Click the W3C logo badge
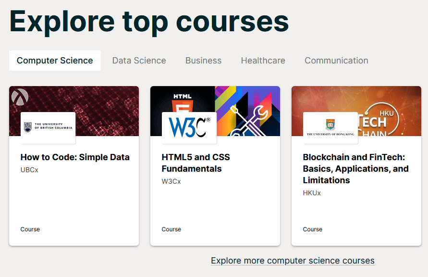 pos(189,127)
